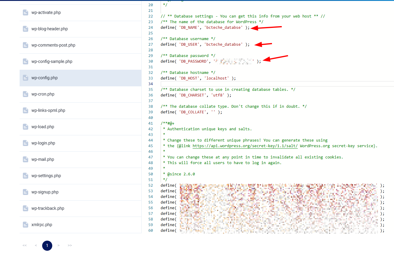Click the document icon next to wp-settings.php
Viewport: 394px width, 254px height.
pyautogui.click(x=26, y=175)
